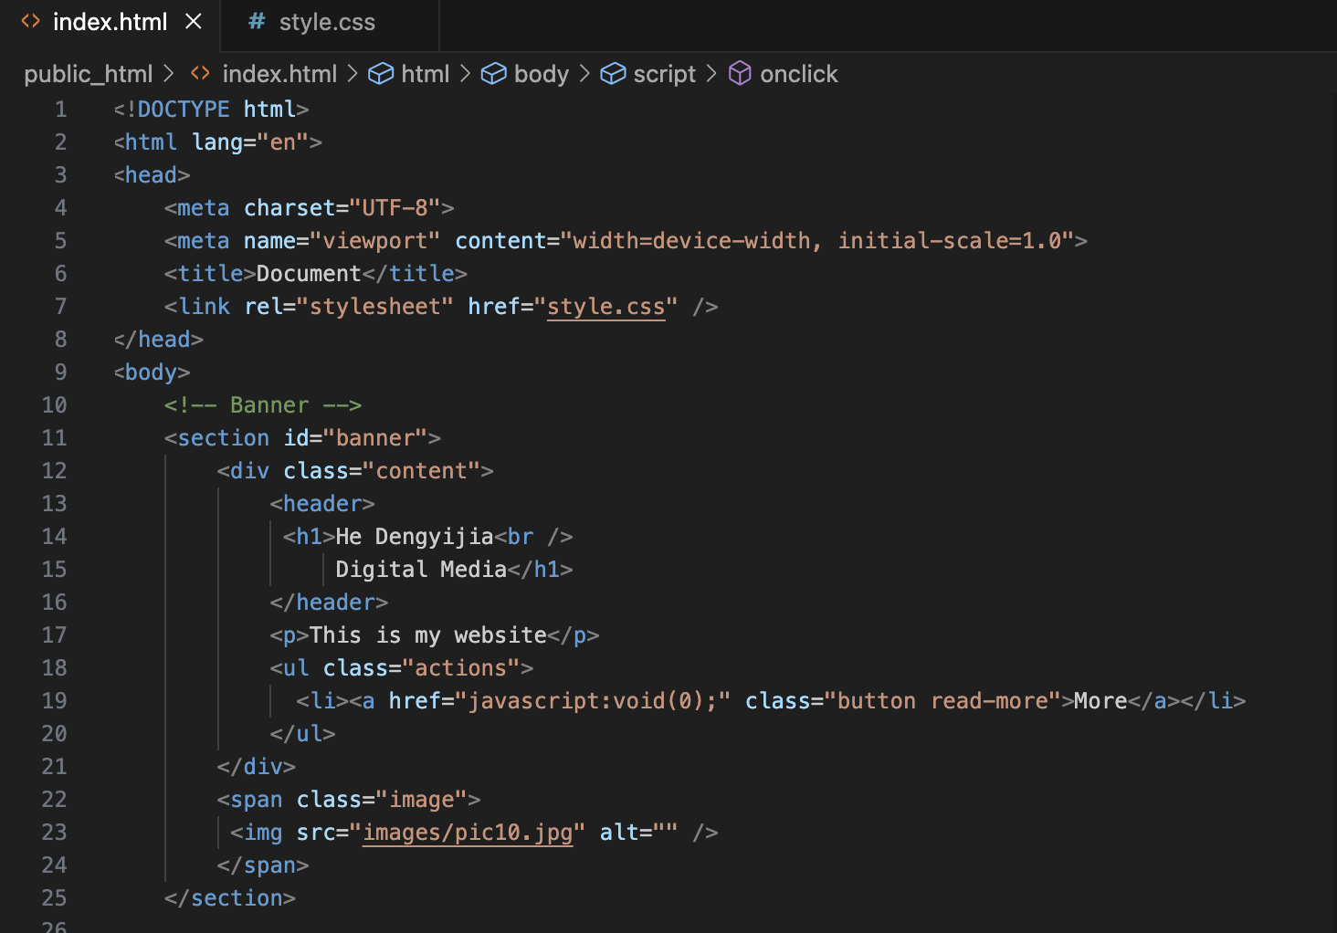
Task: Click the index.html breadcrumb file icon
Action: pyautogui.click(x=200, y=74)
